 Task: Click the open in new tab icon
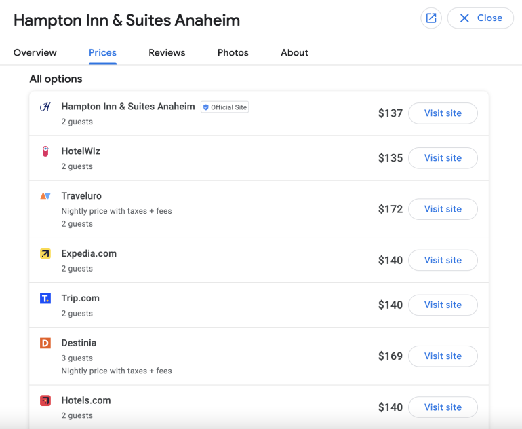[430, 18]
